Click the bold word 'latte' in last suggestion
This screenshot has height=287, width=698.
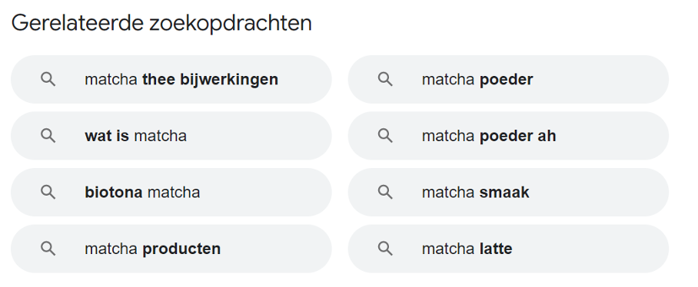pyautogui.click(x=496, y=249)
